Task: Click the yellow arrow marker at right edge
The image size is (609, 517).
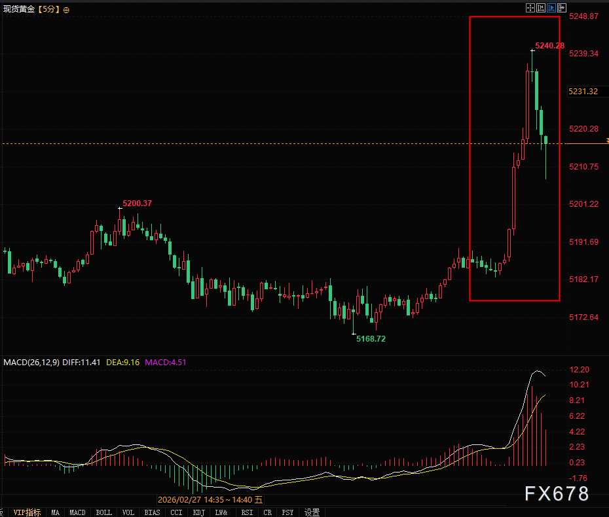Action: click(x=606, y=141)
